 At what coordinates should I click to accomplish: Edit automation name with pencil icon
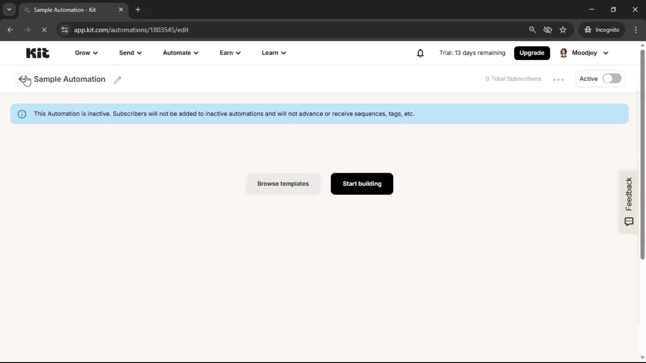(x=117, y=80)
